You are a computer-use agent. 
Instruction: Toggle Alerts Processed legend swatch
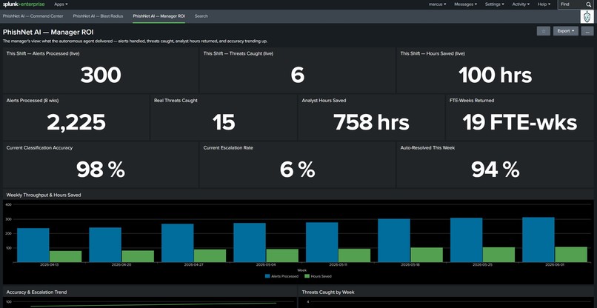(267, 276)
